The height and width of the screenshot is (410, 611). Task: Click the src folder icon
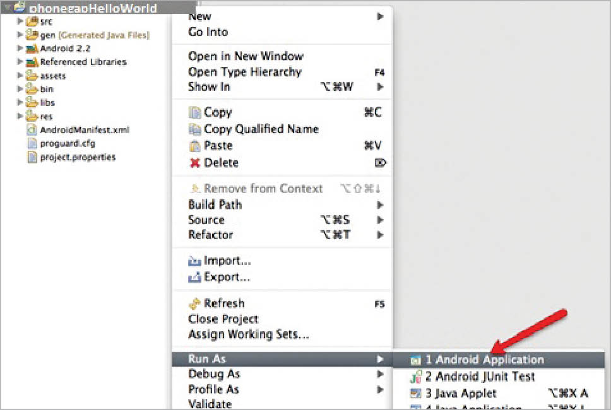(32, 21)
